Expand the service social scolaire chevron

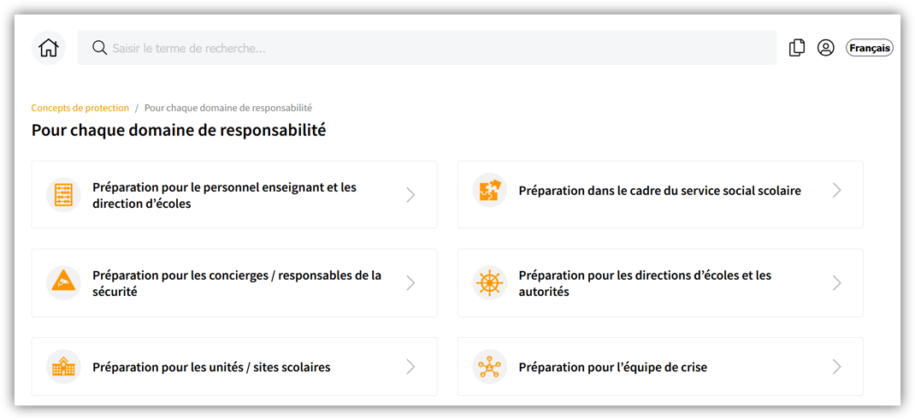pyautogui.click(x=836, y=191)
